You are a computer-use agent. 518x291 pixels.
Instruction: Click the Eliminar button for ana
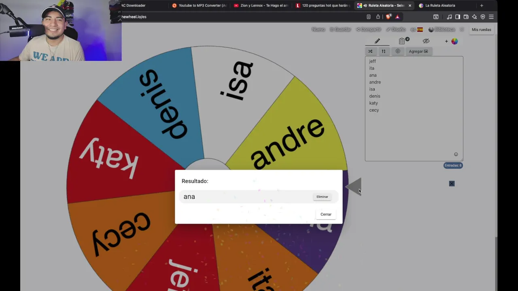322,197
